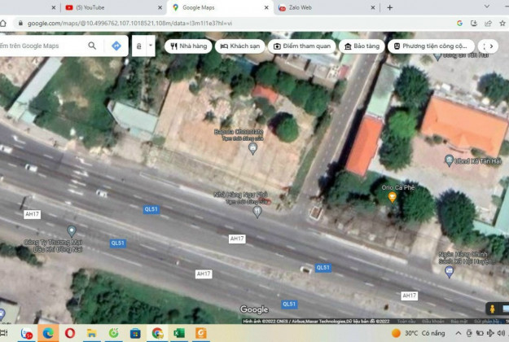Expand the dropdown arrow beside the print icon
Viewport: 509px width, 342px height.
(x=151, y=46)
